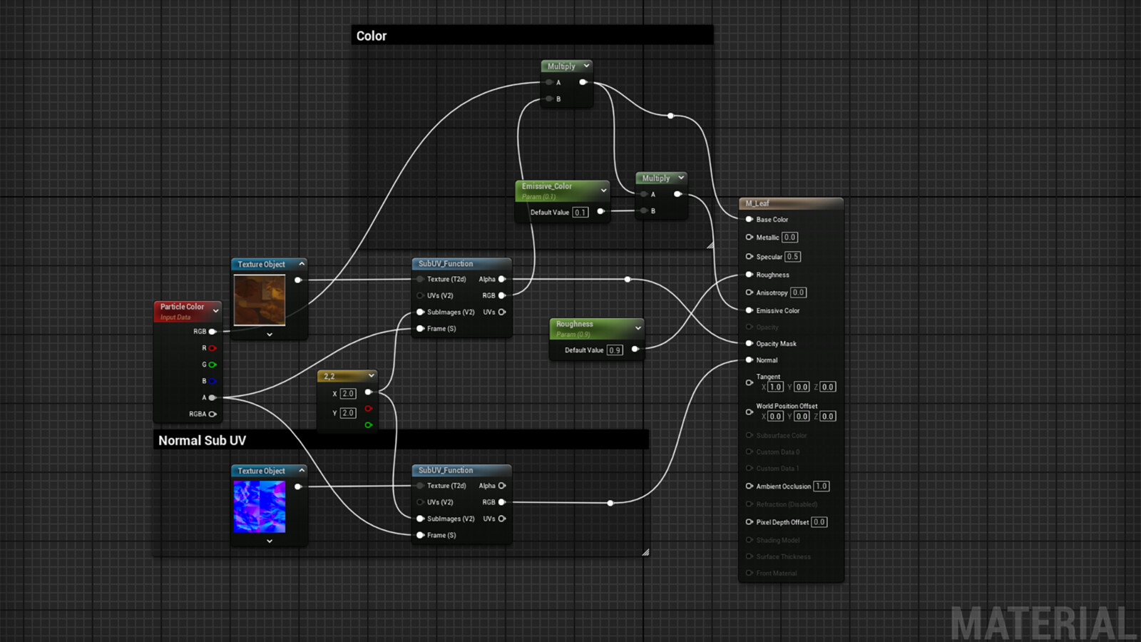This screenshot has height=642, width=1141.
Task: Edit Ambient Occlusion value field
Action: coord(822,486)
